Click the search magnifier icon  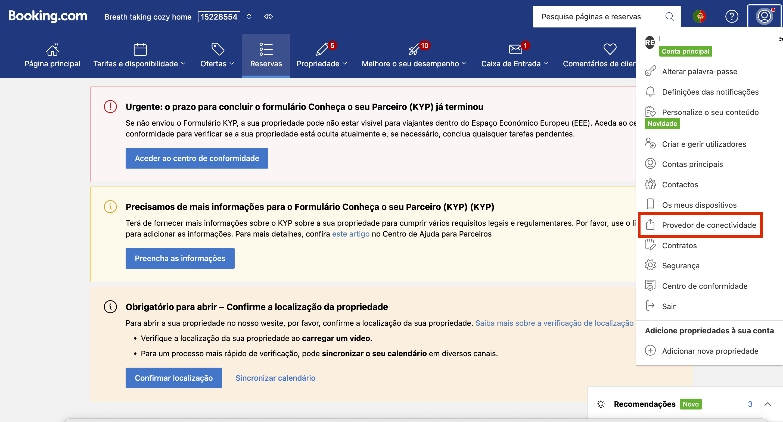tap(670, 16)
